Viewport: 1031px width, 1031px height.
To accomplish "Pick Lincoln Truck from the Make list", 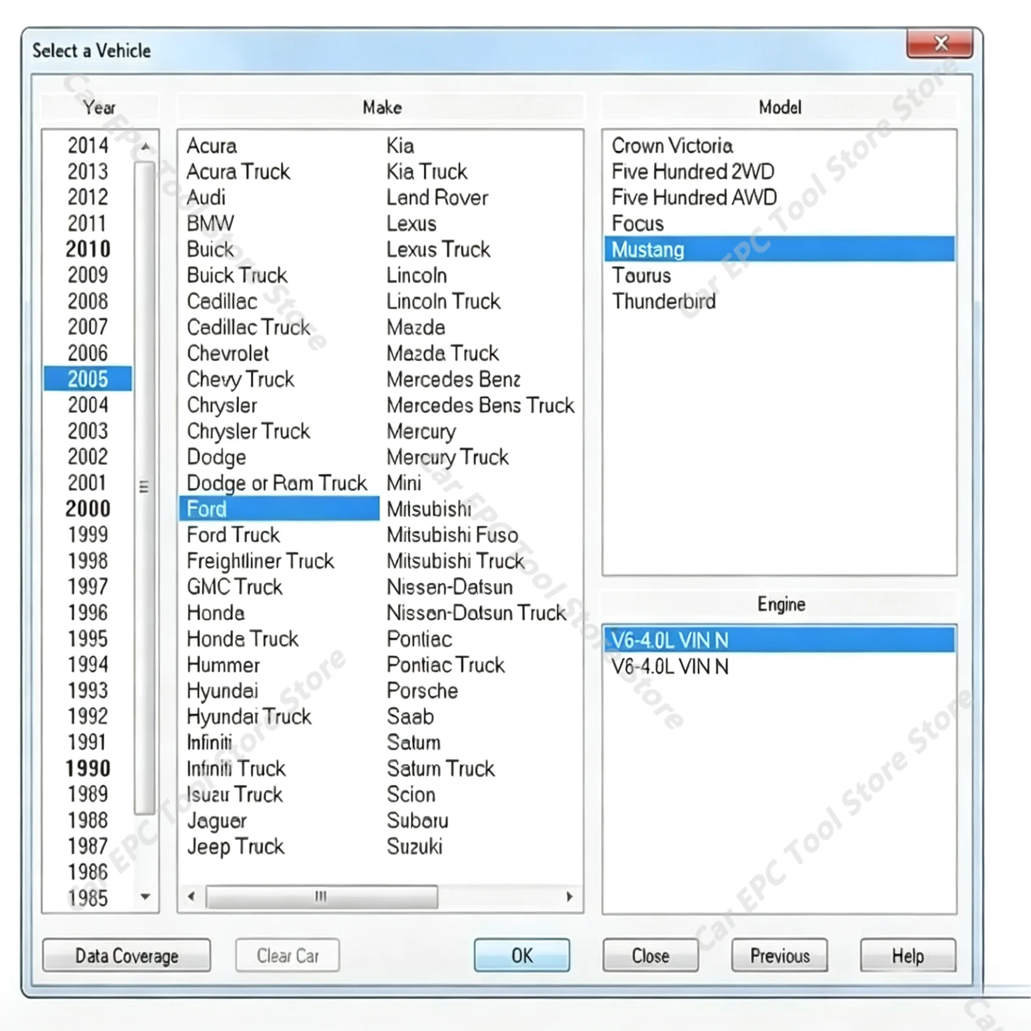I will point(444,301).
